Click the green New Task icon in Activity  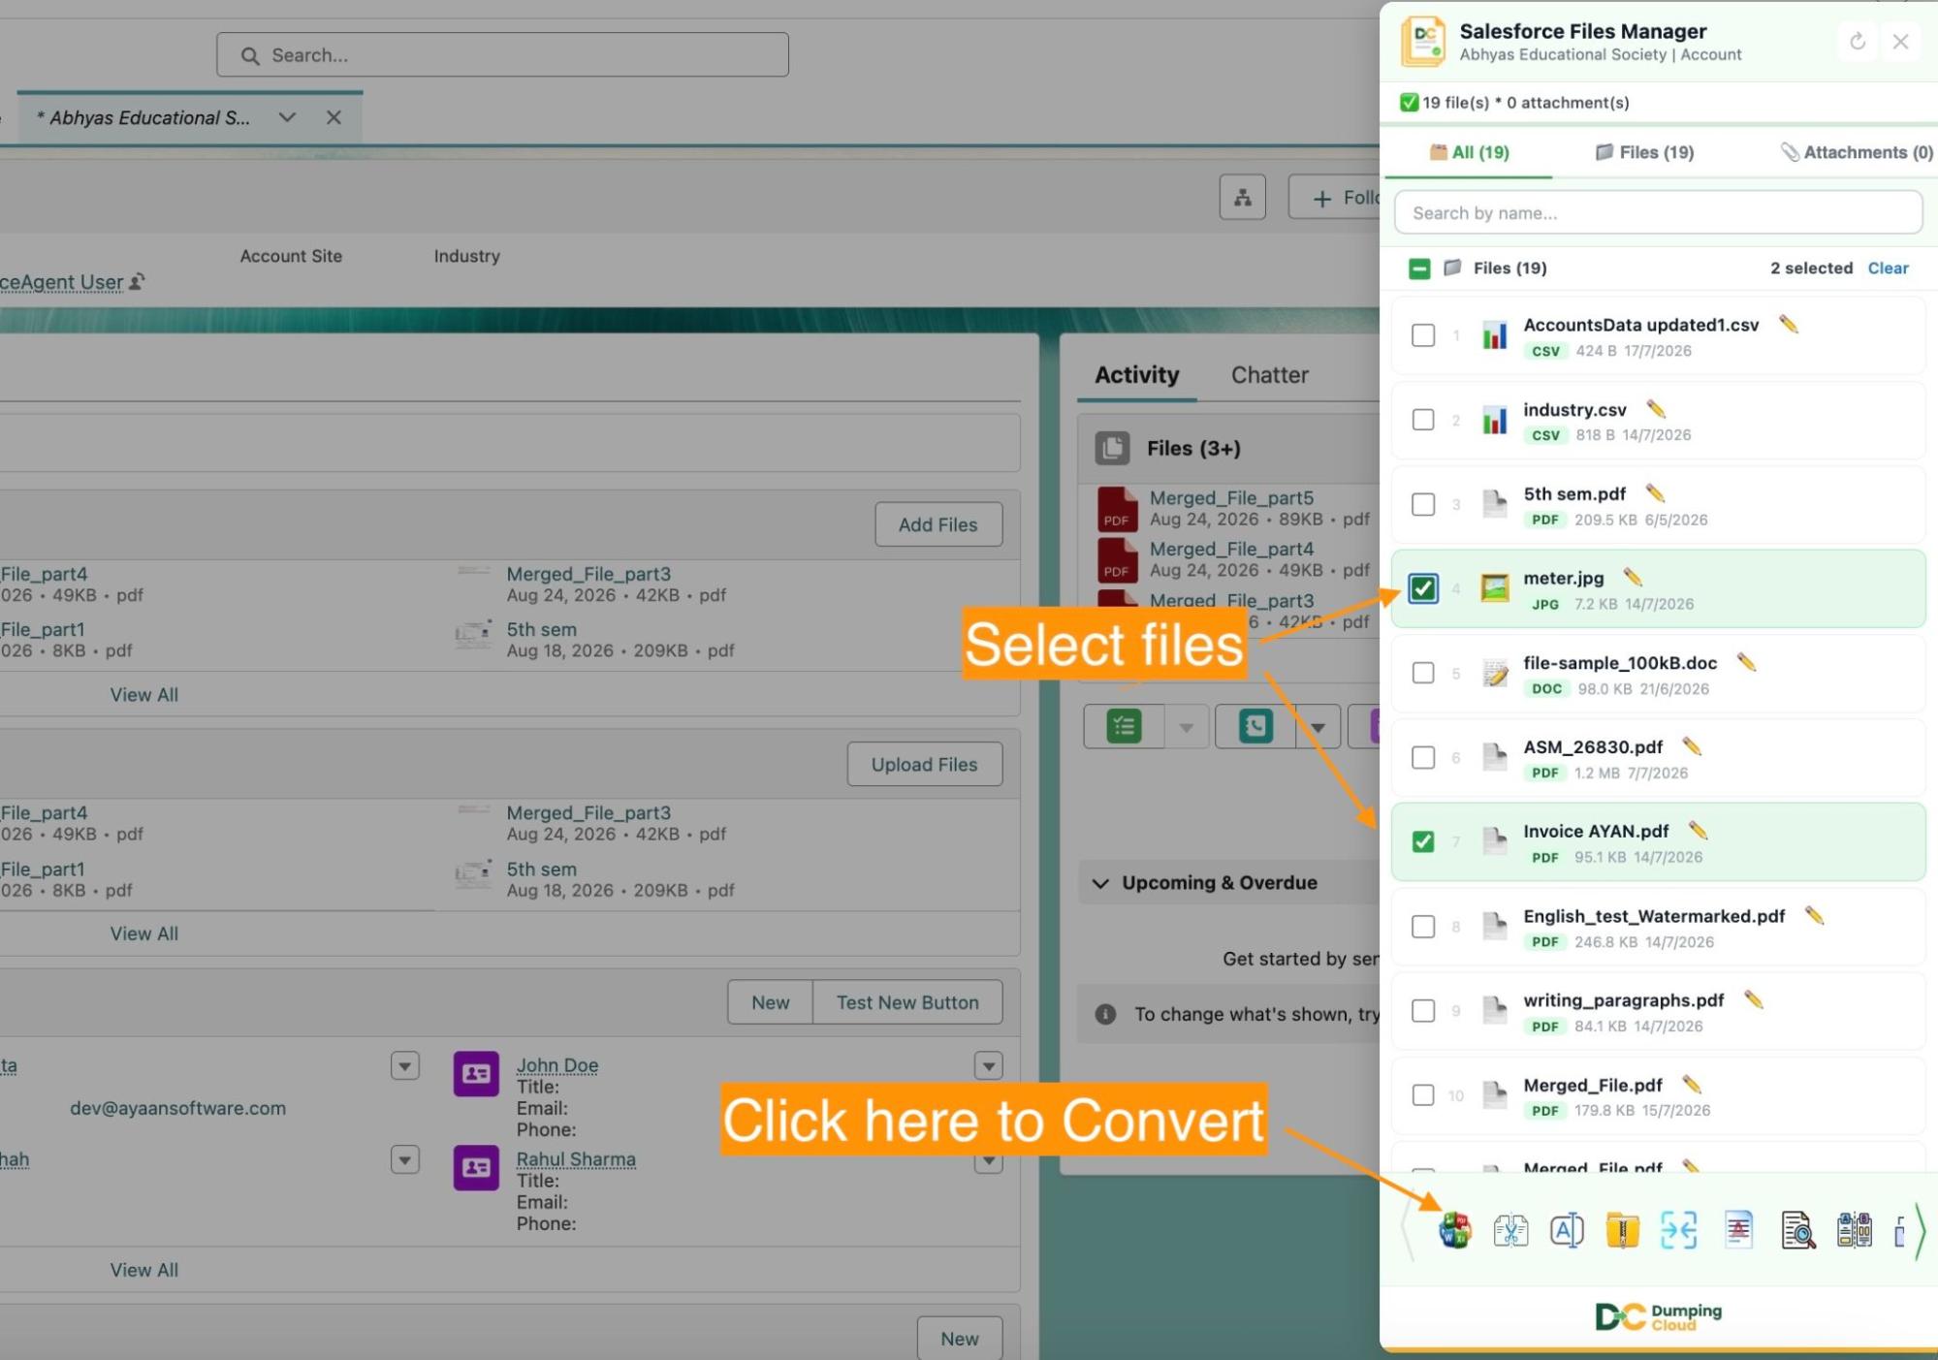pos(1124,726)
